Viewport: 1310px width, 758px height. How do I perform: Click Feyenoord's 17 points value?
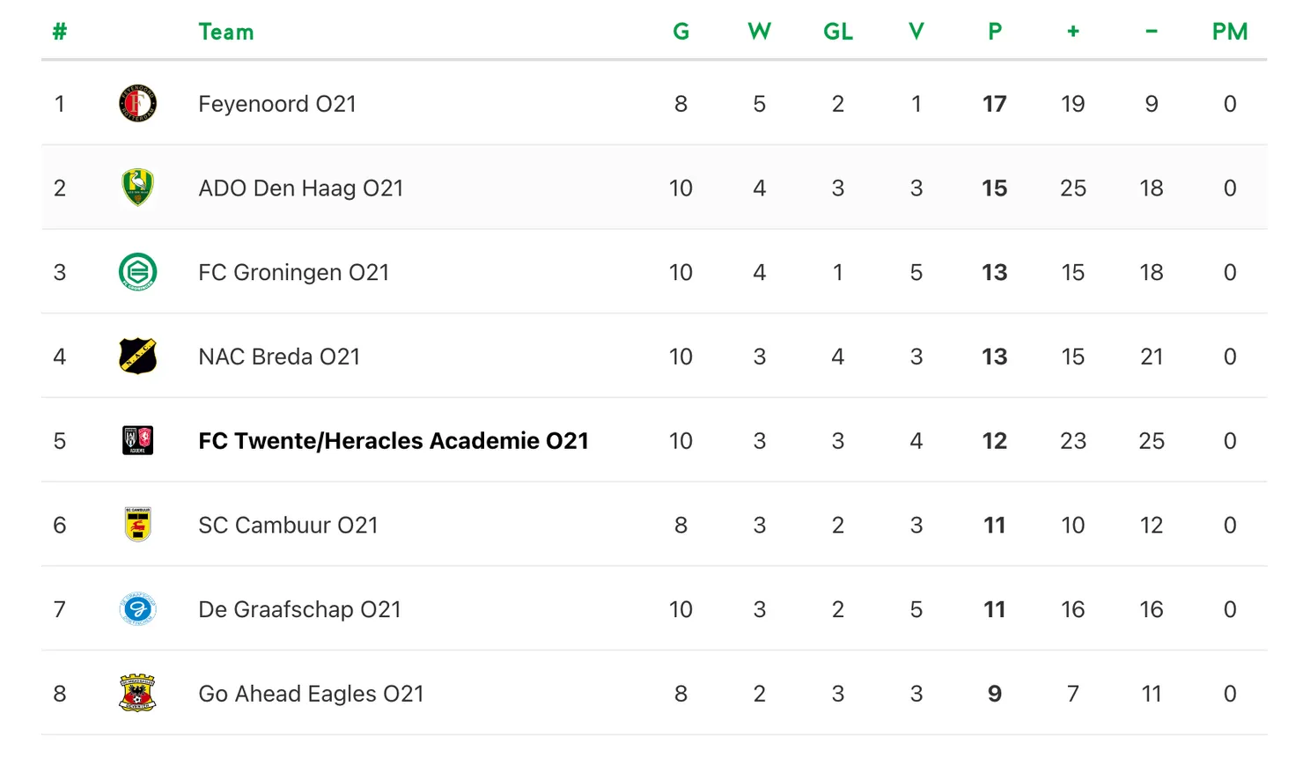click(995, 104)
